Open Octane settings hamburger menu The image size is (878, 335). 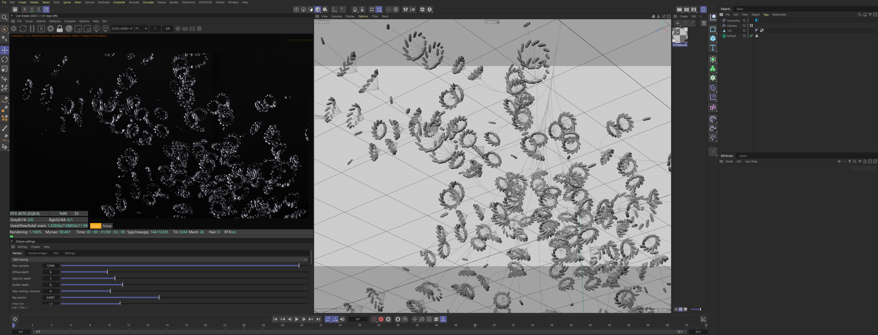[13, 247]
